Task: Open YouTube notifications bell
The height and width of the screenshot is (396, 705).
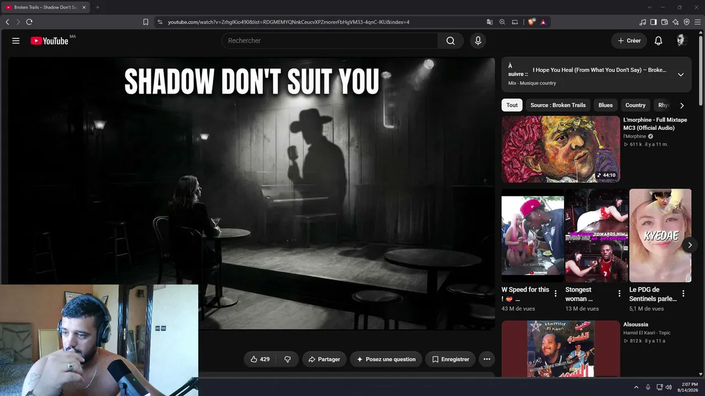Action: (x=658, y=41)
